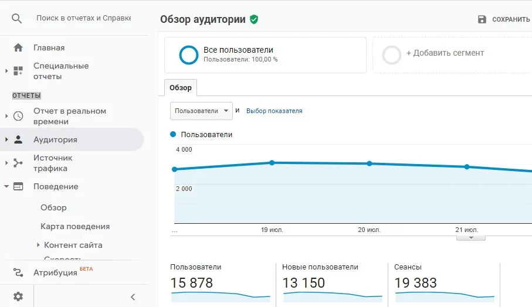Switch to the Обзор tab

click(x=181, y=88)
